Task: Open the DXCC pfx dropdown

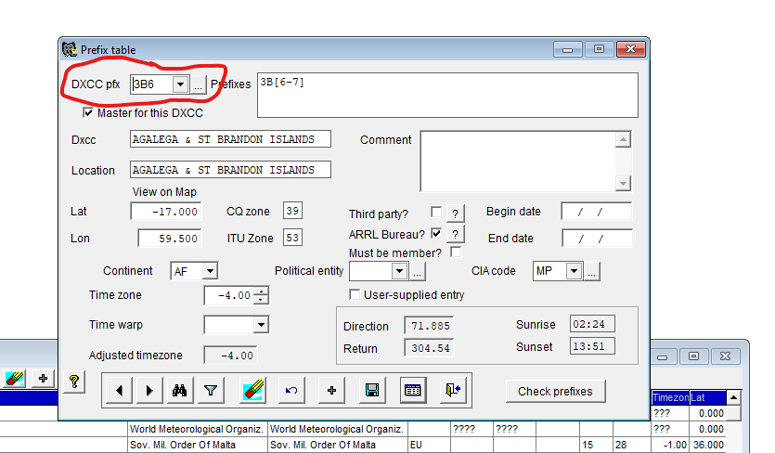Action: tap(180, 84)
